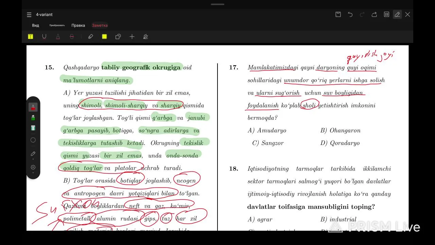Select the dotted circle lasso tool
Viewport: 435px width, 245px height.
(x=33, y=140)
